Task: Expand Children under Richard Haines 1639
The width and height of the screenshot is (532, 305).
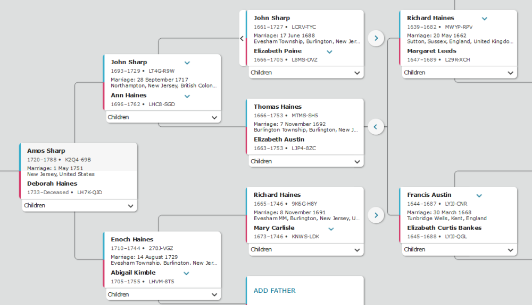Action: pyautogui.click(x=460, y=73)
